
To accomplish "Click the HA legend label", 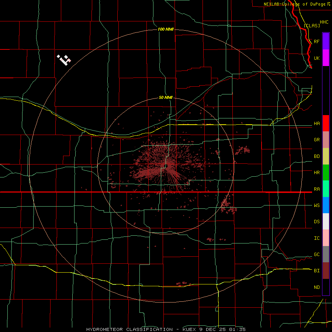I will [x=317, y=124].
